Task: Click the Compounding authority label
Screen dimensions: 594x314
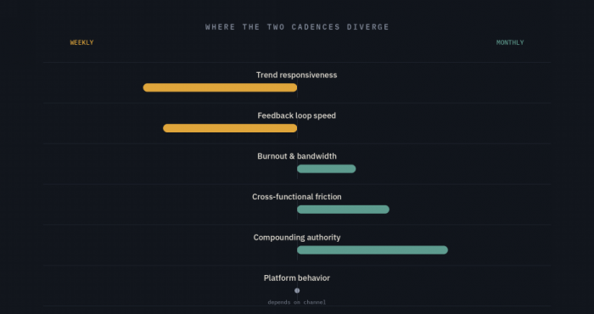Action: coord(297,238)
